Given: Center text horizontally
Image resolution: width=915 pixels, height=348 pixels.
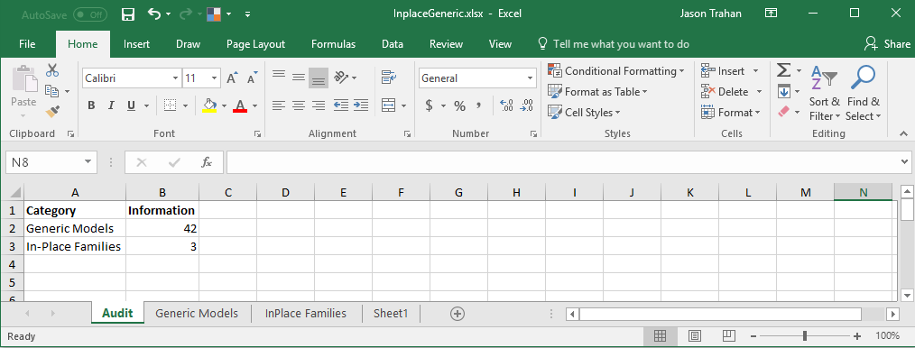Looking at the screenshot, I should tap(299, 105).
